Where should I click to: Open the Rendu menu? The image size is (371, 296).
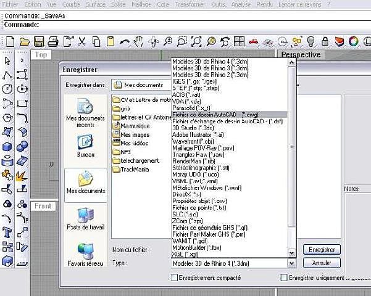click(265, 4)
